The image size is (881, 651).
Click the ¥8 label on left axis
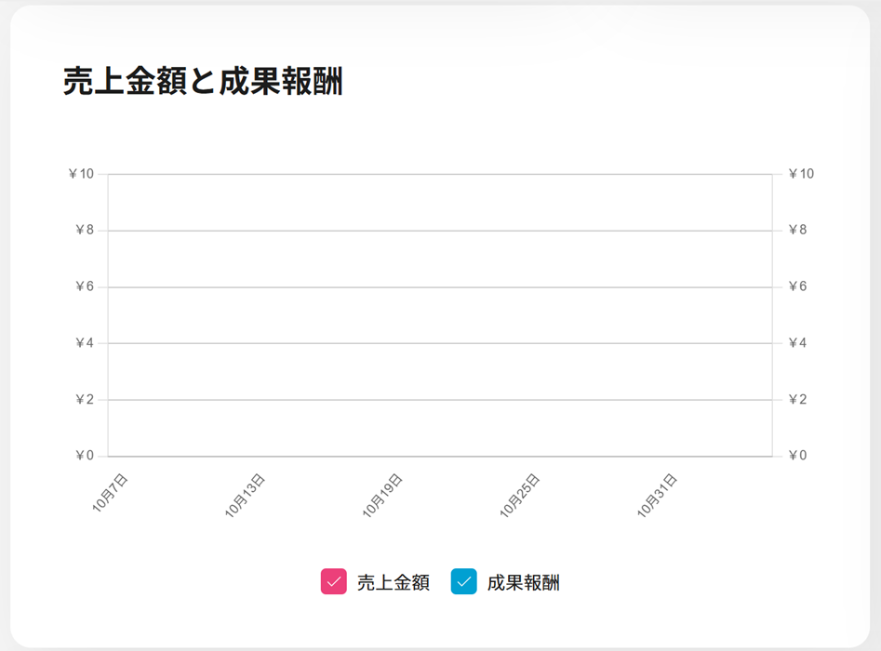(85, 231)
